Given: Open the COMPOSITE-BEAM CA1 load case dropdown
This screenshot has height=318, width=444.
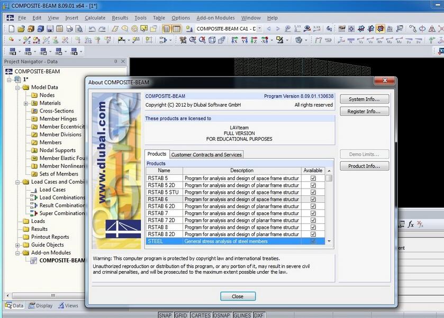Looking at the screenshot, I should click(x=260, y=29).
